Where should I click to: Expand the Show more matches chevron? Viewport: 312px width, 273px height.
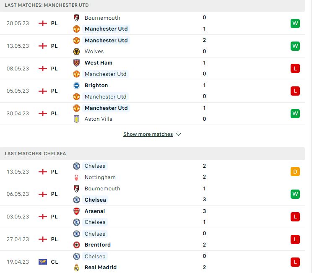179,135
